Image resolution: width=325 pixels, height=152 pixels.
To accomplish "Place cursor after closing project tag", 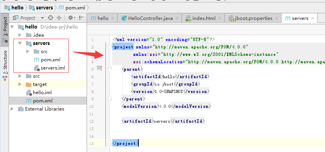I will (138, 143).
